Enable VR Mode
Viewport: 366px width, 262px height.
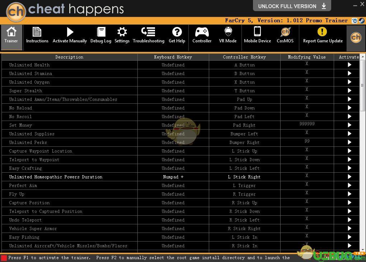228,36
